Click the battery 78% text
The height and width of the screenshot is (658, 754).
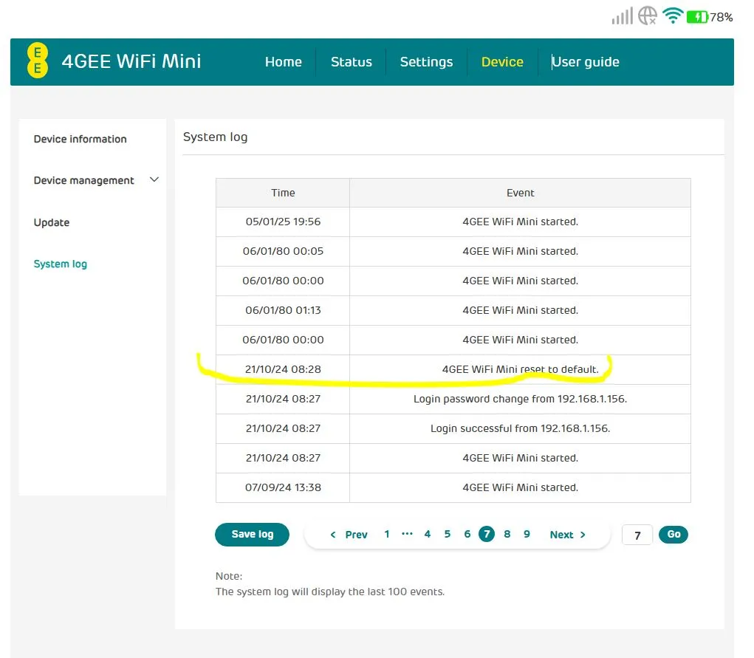pyautogui.click(x=722, y=17)
